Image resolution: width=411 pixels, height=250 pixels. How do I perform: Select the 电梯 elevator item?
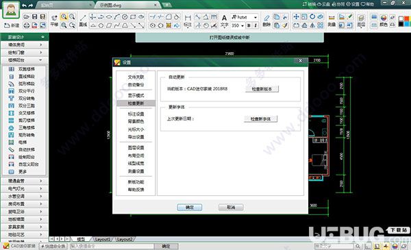pos(23,142)
